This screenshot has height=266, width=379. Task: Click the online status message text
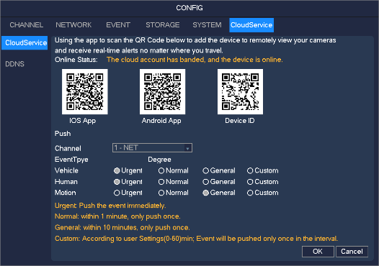(x=195, y=60)
